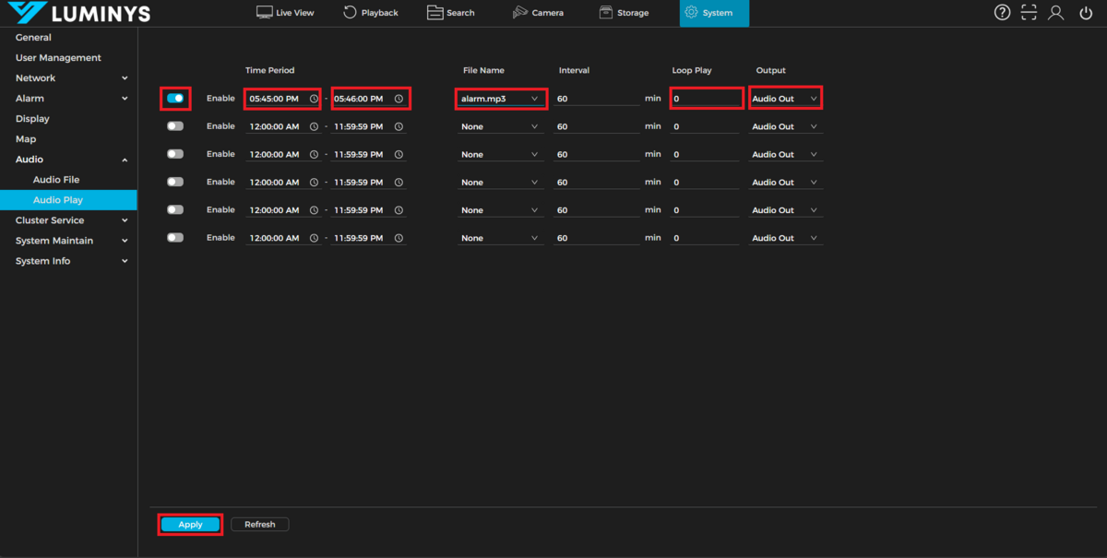This screenshot has width=1107, height=558.
Task: Click the first row Loop Play field
Action: tap(706, 99)
